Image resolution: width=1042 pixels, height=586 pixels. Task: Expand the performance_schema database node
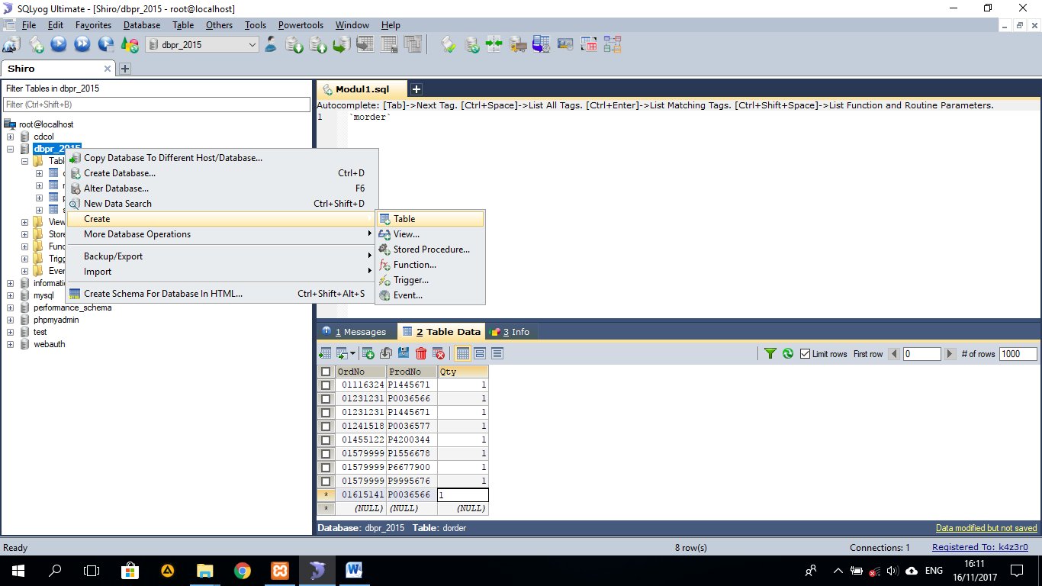[x=11, y=307]
